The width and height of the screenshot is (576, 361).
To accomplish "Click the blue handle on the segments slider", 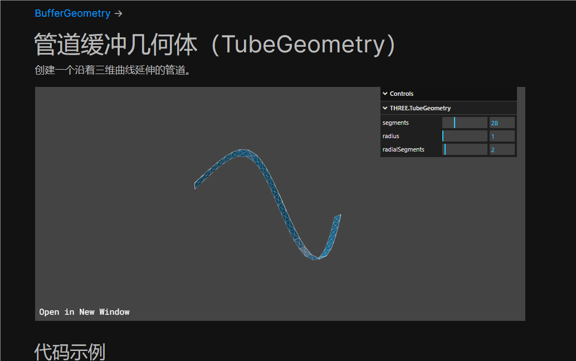I will pyautogui.click(x=455, y=123).
